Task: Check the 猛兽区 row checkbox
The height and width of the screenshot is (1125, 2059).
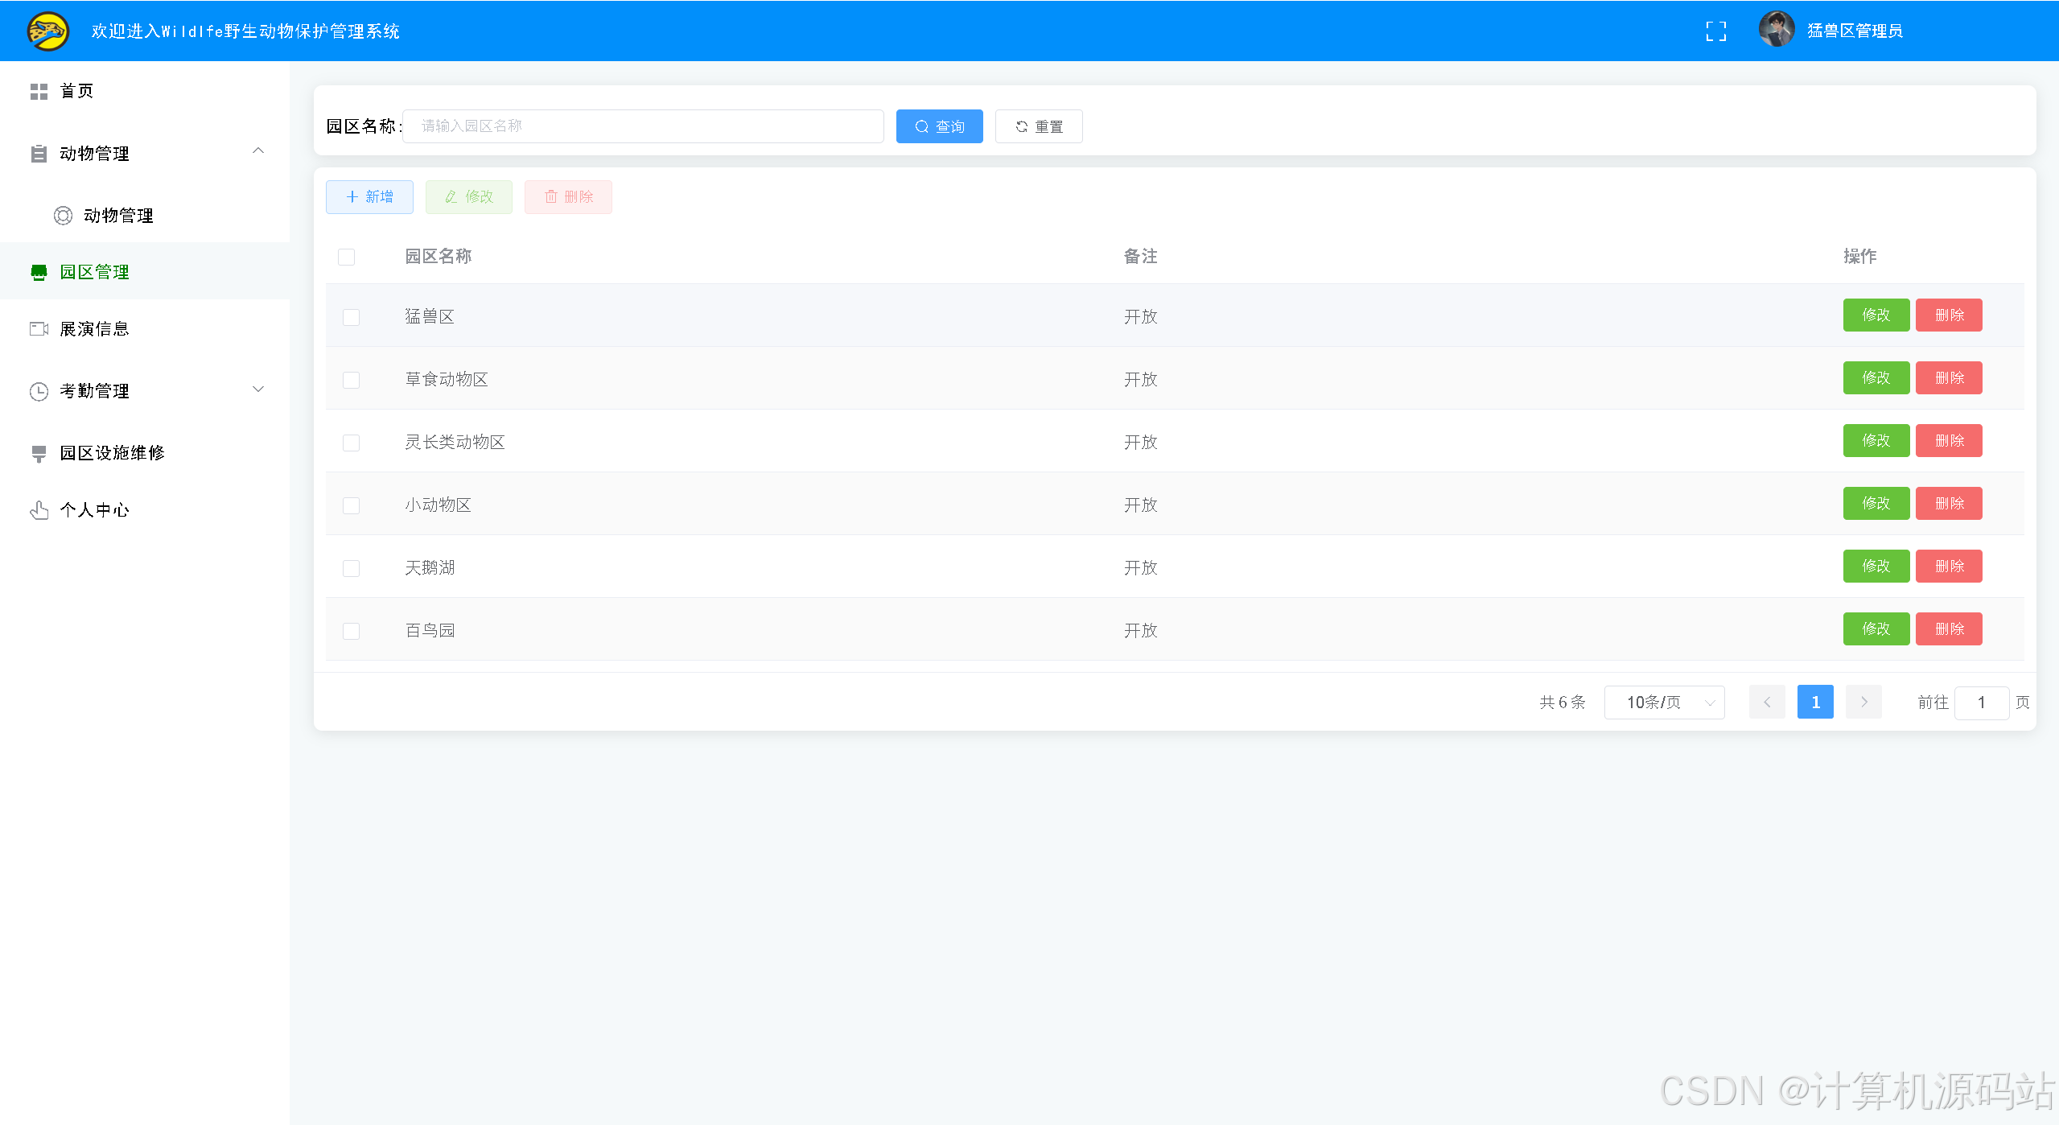Action: tap(351, 318)
